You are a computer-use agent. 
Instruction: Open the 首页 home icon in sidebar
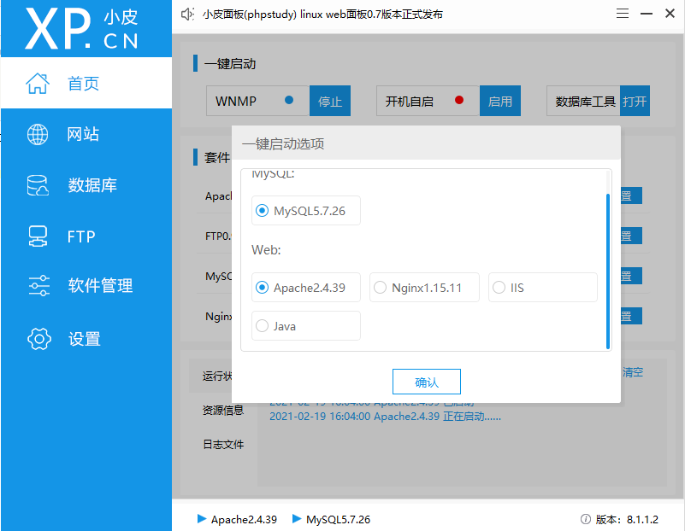click(38, 83)
